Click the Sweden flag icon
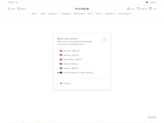 61,68
